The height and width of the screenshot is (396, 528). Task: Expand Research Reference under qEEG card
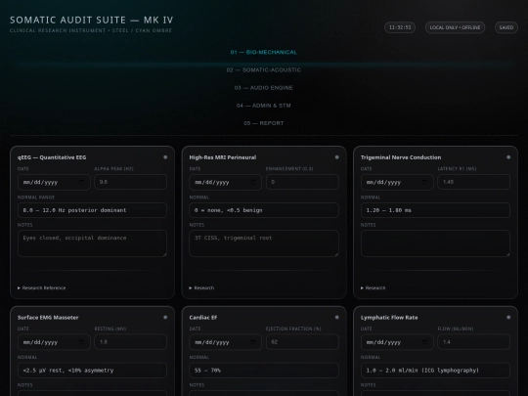[x=42, y=287]
